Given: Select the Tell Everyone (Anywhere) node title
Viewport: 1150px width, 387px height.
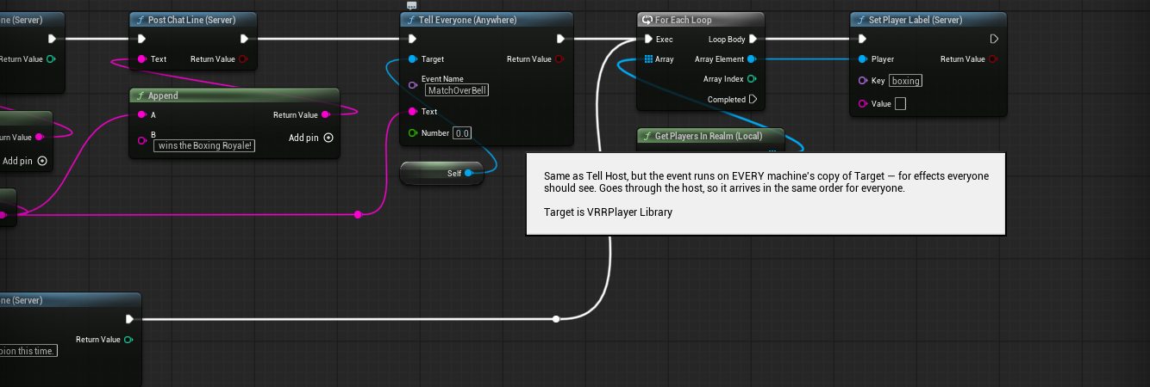Looking at the screenshot, I should tap(468, 19).
